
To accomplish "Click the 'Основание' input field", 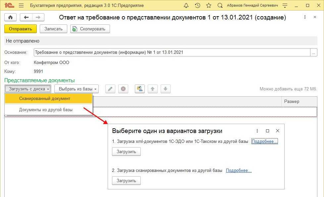I will [x=172, y=52].
